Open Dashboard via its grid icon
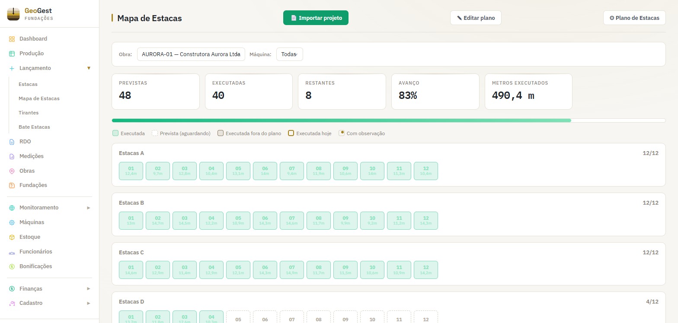This screenshot has height=323, width=678. pos(12,39)
